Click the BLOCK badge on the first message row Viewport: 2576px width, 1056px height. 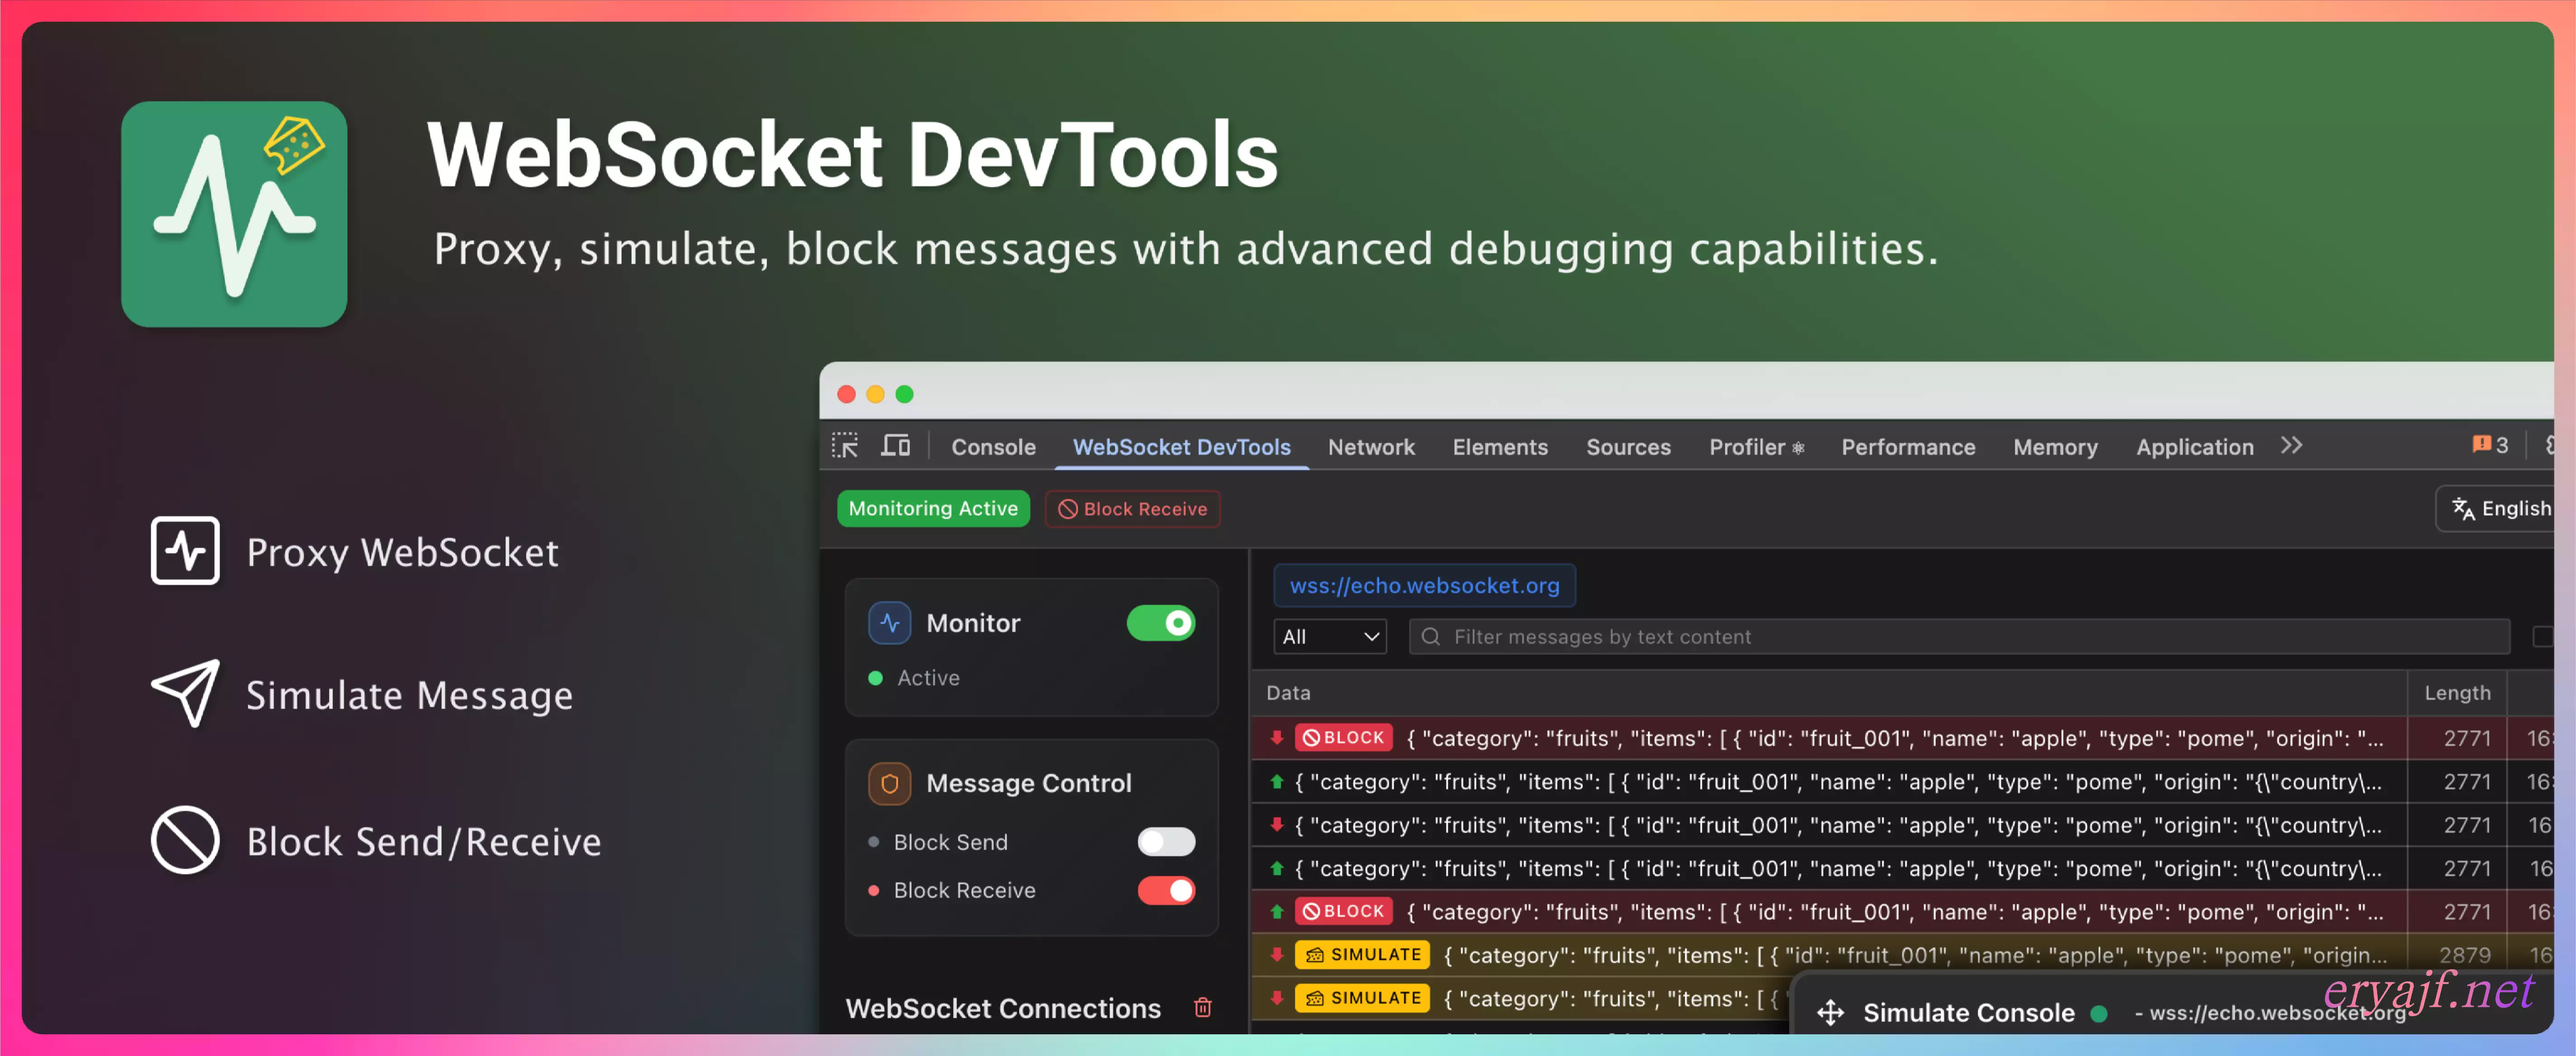coord(1344,738)
